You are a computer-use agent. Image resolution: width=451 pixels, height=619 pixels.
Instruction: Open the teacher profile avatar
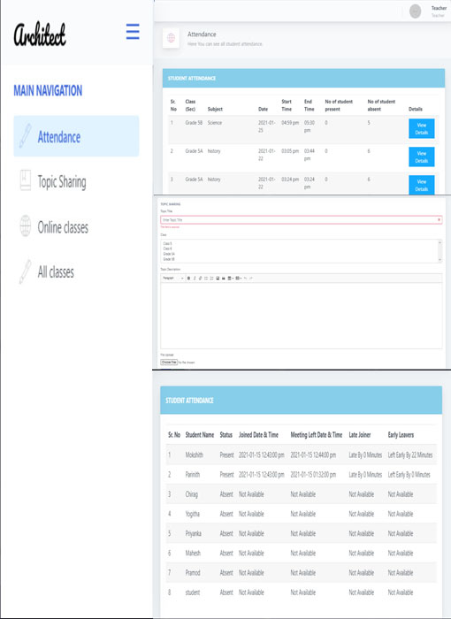(415, 11)
